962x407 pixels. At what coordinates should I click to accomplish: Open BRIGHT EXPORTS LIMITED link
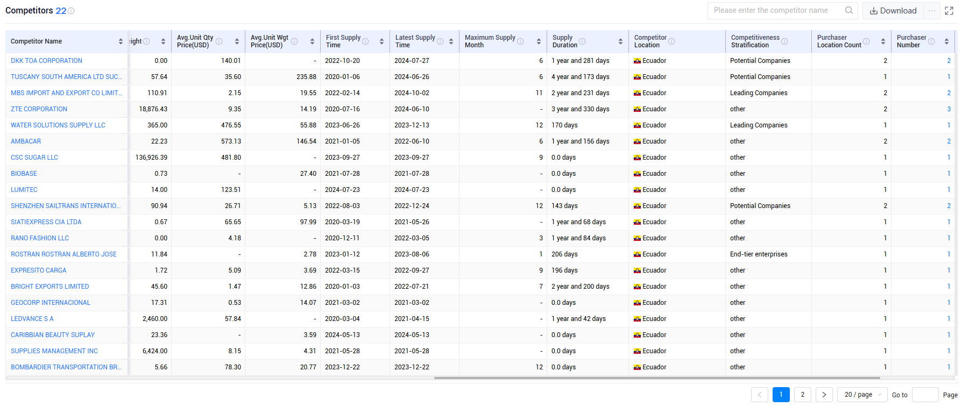[50, 287]
